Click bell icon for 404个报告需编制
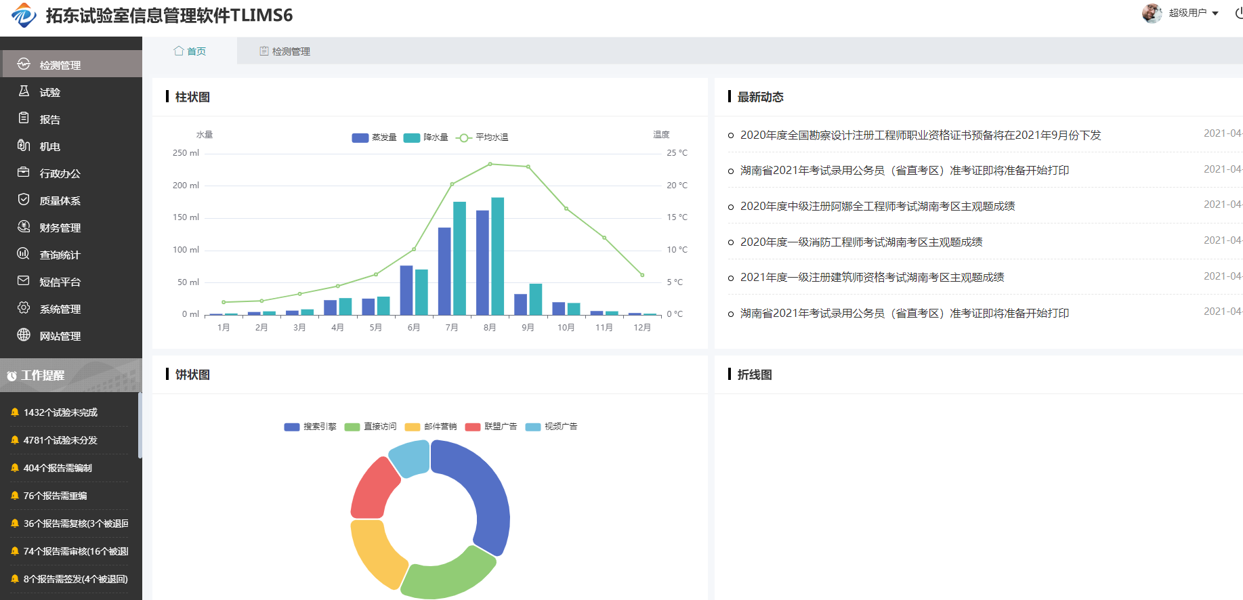 click(x=15, y=468)
